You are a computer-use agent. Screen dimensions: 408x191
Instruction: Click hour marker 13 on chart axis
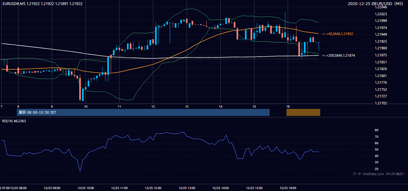[x=186, y=106]
